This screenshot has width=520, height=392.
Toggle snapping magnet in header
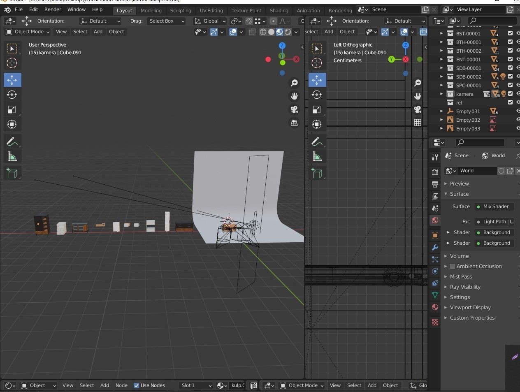(249, 21)
